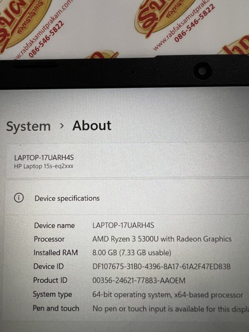Select Product ID 00356-24621-77883-AAOEM

[x=139, y=281]
